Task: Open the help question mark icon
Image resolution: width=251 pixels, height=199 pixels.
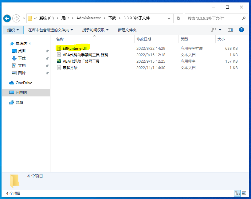Action: pyautogui.click(x=241, y=30)
